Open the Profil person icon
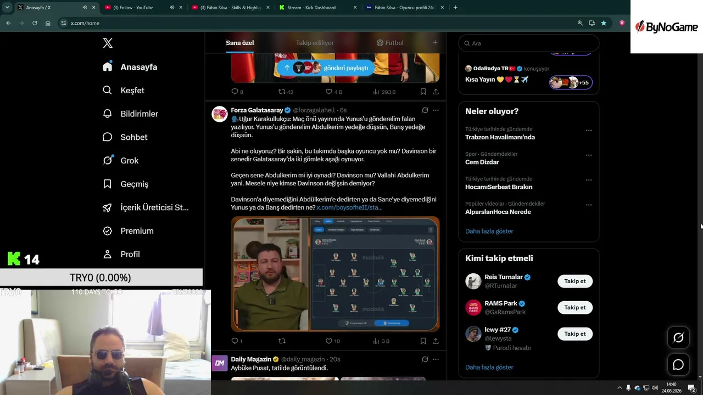703x395 pixels. 108,254
